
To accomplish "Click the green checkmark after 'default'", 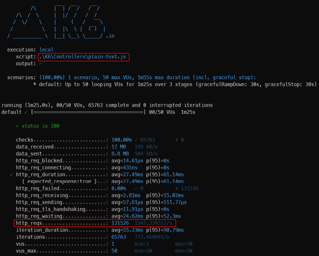I will tap(26, 112).
